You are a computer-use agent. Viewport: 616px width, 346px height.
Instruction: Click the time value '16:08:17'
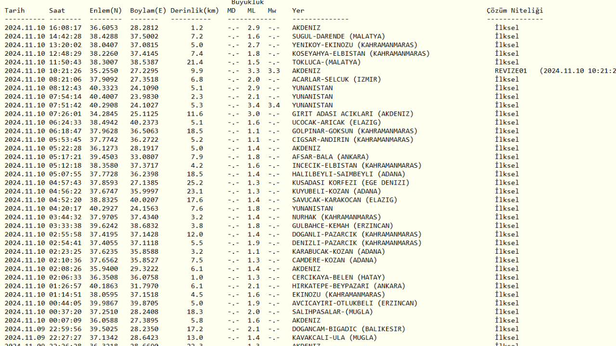point(65,28)
